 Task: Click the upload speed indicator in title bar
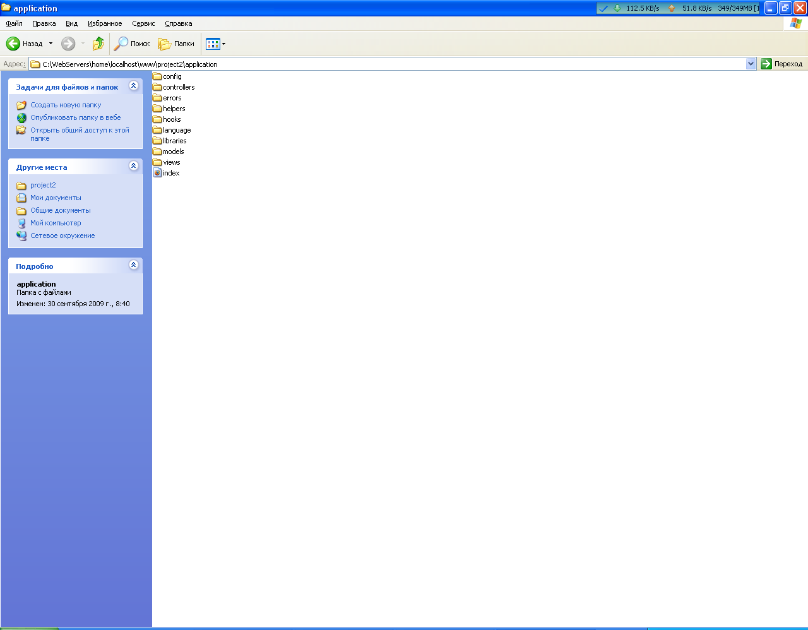click(x=690, y=8)
